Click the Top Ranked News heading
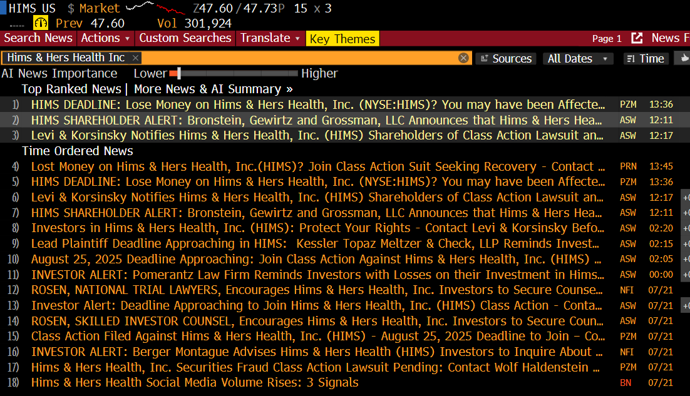Image resolution: width=690 pixels, height=396 pixels. click(x=71, y=89)
